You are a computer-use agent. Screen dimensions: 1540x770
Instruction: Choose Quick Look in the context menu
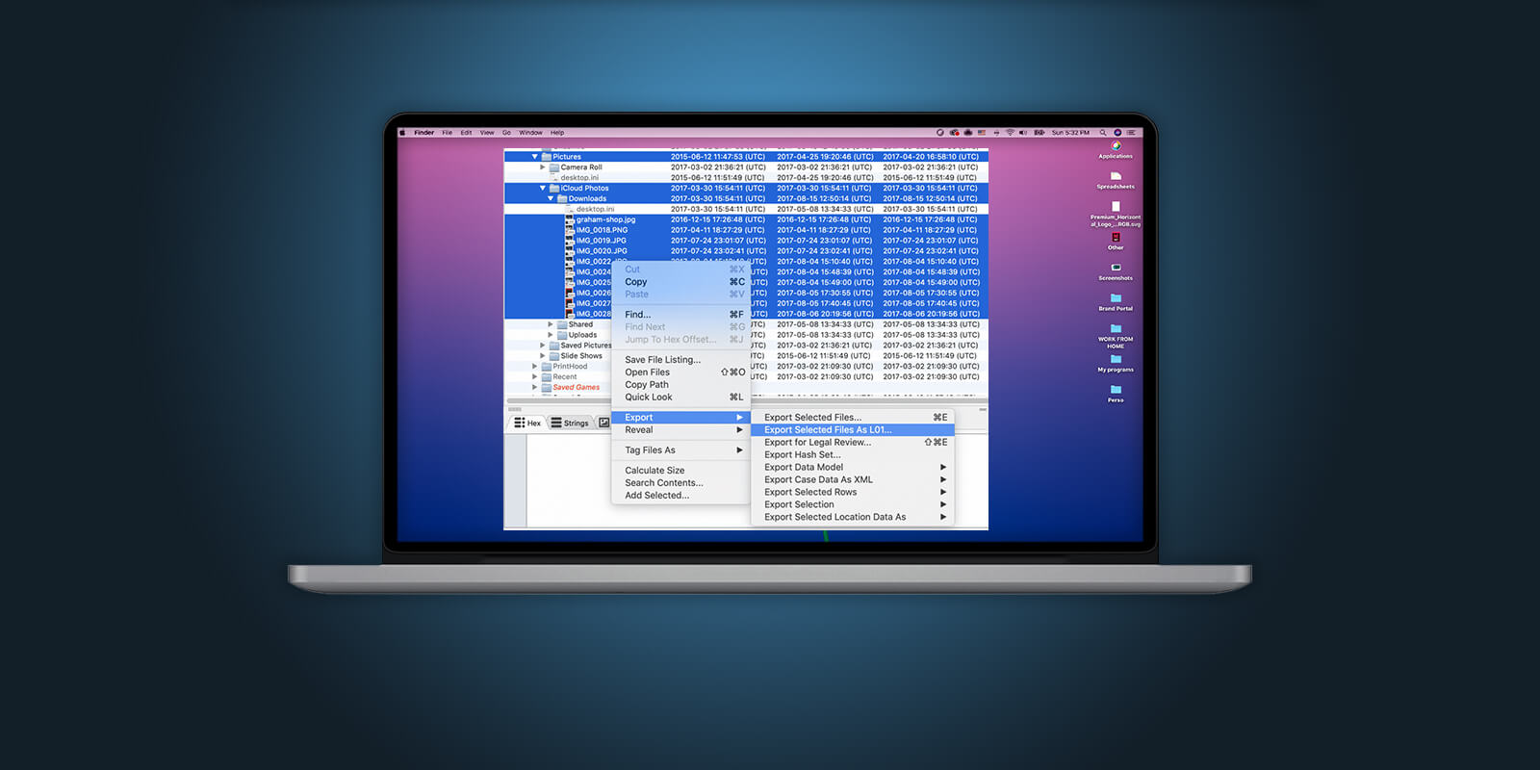(681, 398)
